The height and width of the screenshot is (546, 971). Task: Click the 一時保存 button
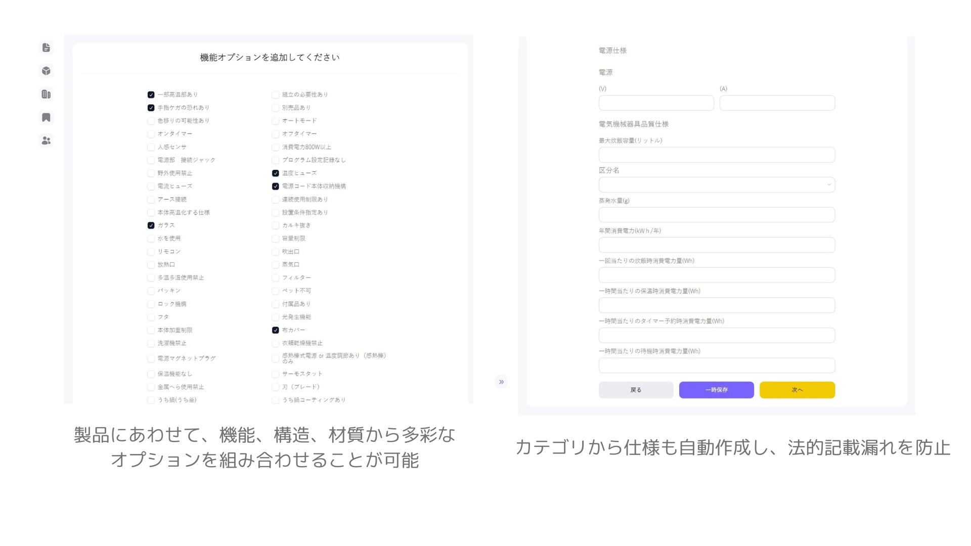pos(716,390)
